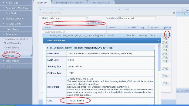Expand the Home Page menu
Image resolution: width=189 pixels, height=106 pixels.
coord(16,3)
